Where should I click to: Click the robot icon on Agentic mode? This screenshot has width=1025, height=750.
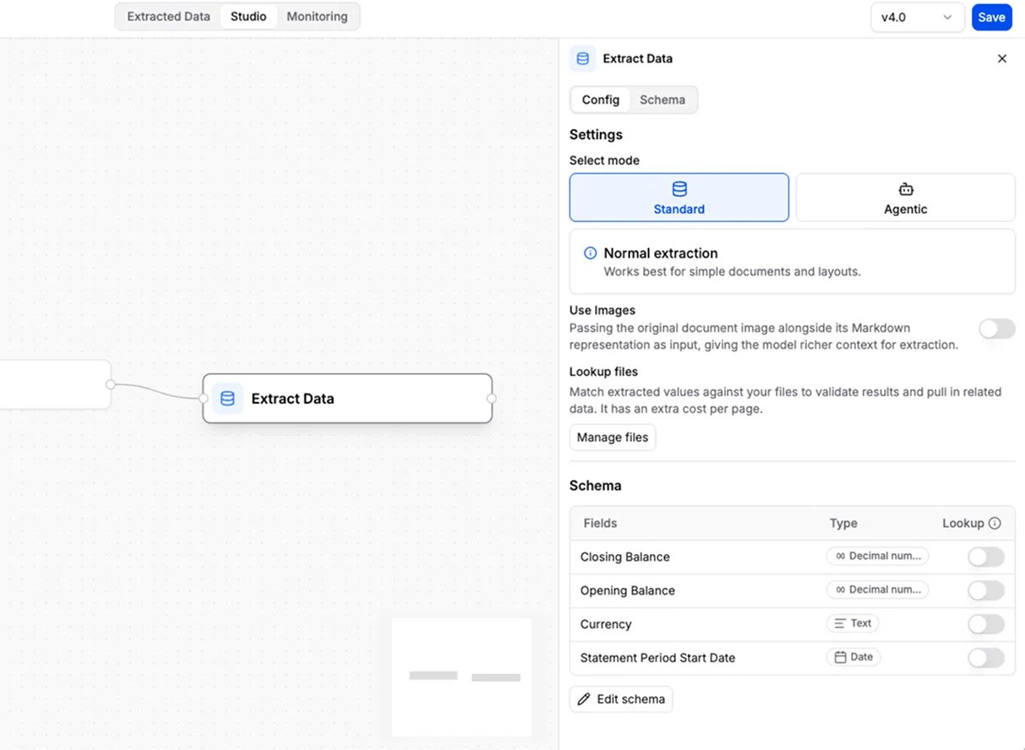[x=906, y=189]
